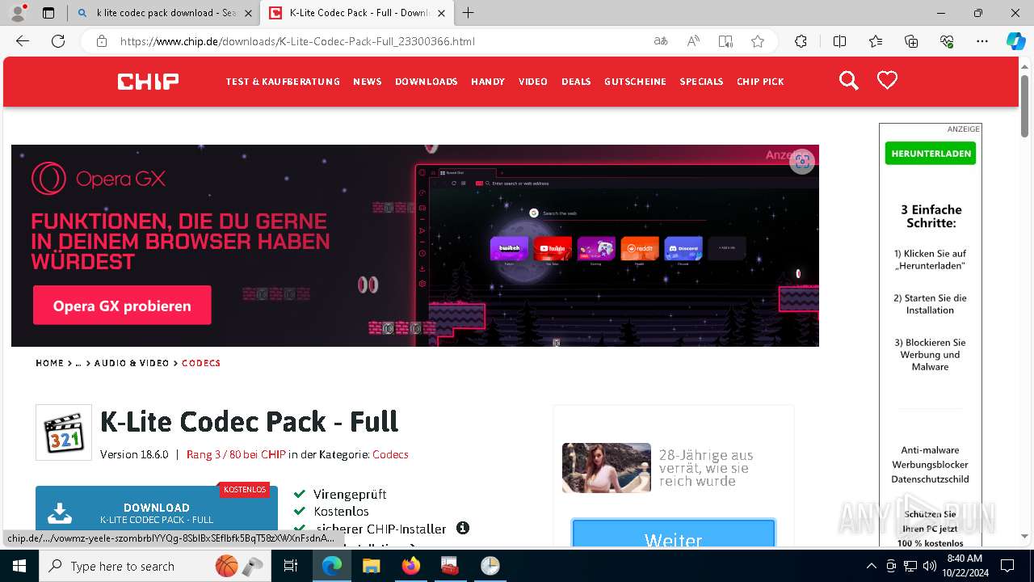Viewport: 1034px width, 582px height.
Task: Click the Windows taskbar search box
Action: [x=153, y=566]
